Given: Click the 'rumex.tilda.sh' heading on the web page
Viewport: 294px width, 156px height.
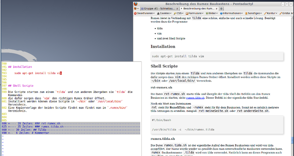Looking at the screenshot, I should click(163, 139).
